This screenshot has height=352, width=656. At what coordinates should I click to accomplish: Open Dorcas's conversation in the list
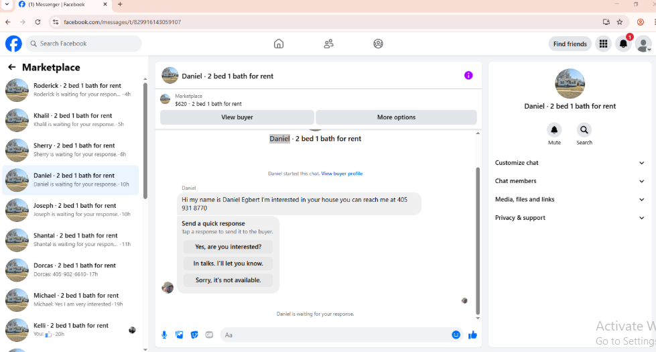(x=70, y=270)
